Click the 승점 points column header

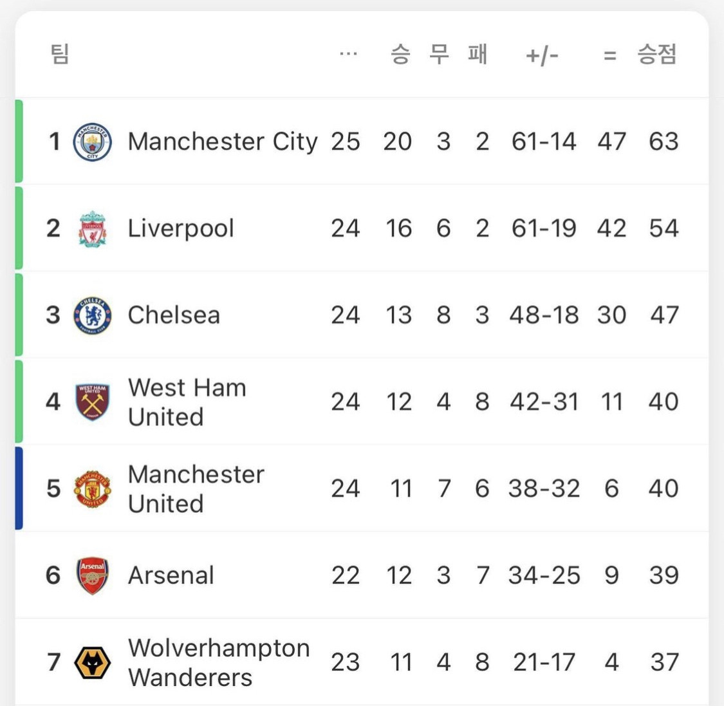pos(656,54)
